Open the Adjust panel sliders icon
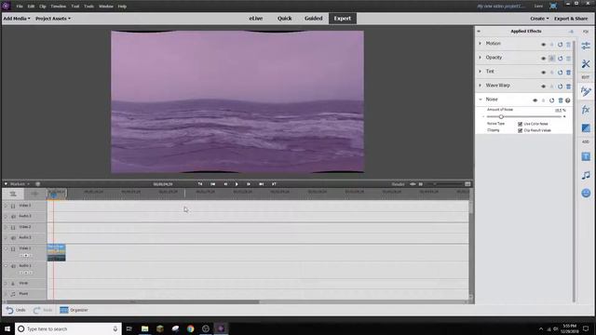The height and width of the screenshot is (335, 596). (x=586, y=46)
